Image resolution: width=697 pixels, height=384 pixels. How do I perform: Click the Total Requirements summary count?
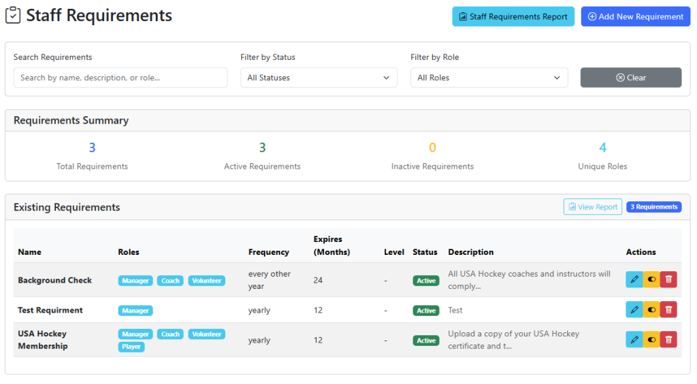(x=92, y=147)
